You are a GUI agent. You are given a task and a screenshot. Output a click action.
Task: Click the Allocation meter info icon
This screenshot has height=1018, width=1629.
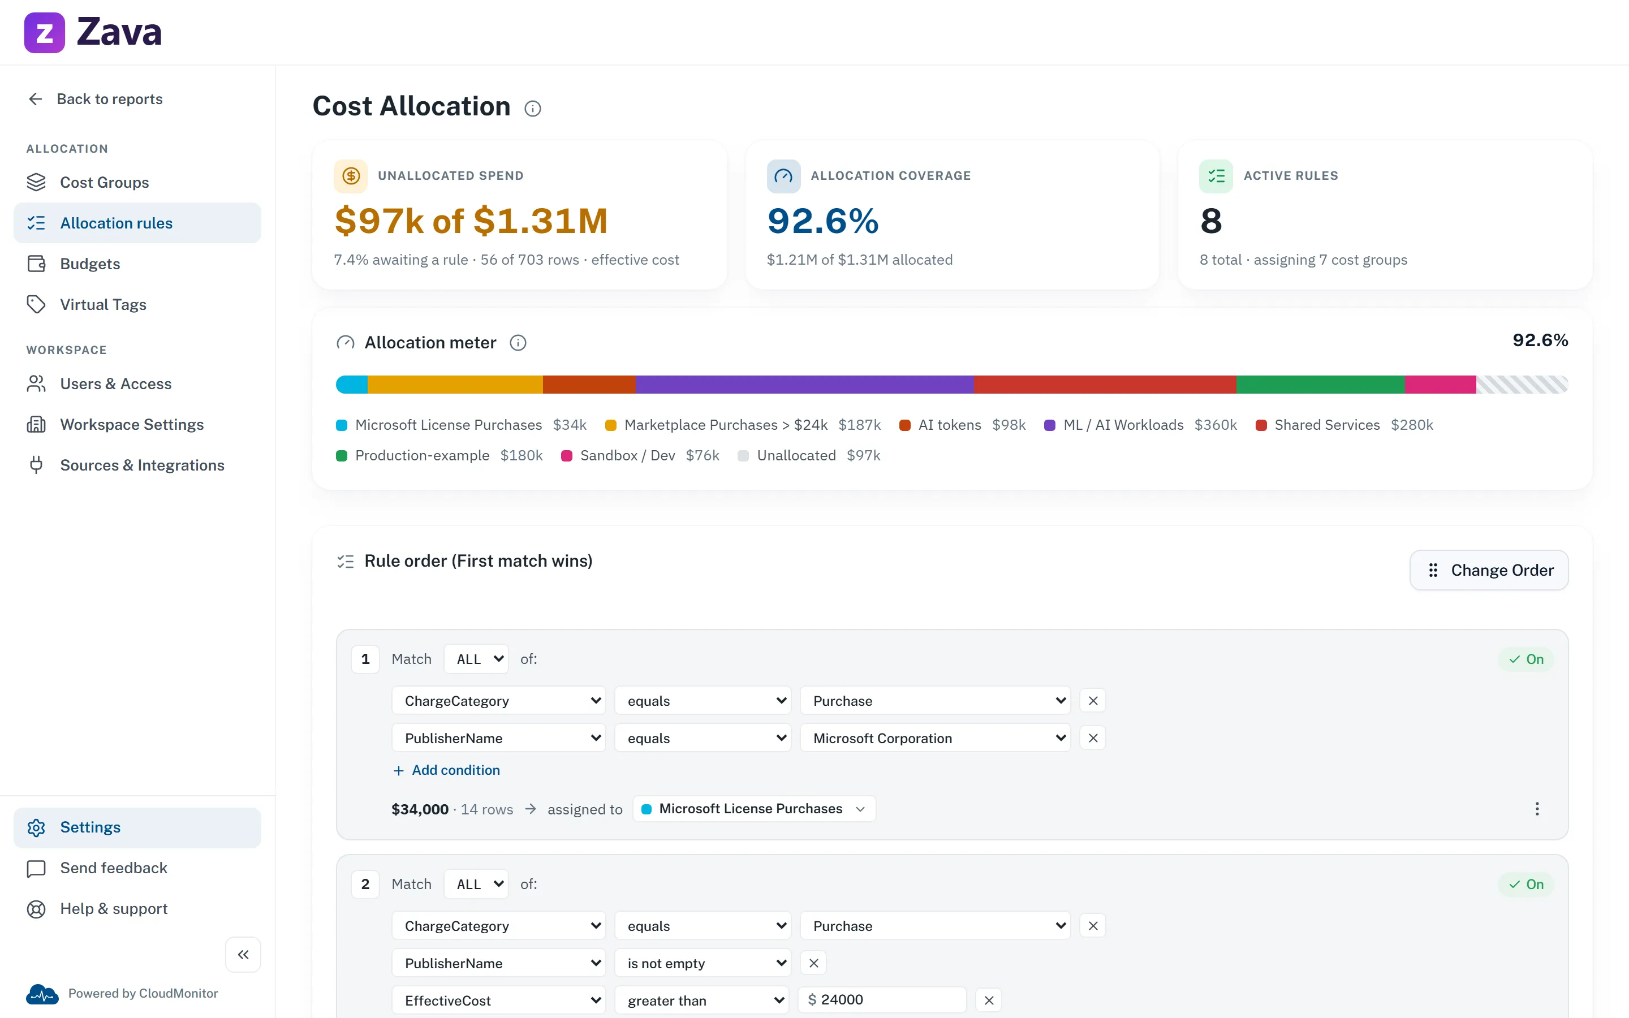(518, 343)
